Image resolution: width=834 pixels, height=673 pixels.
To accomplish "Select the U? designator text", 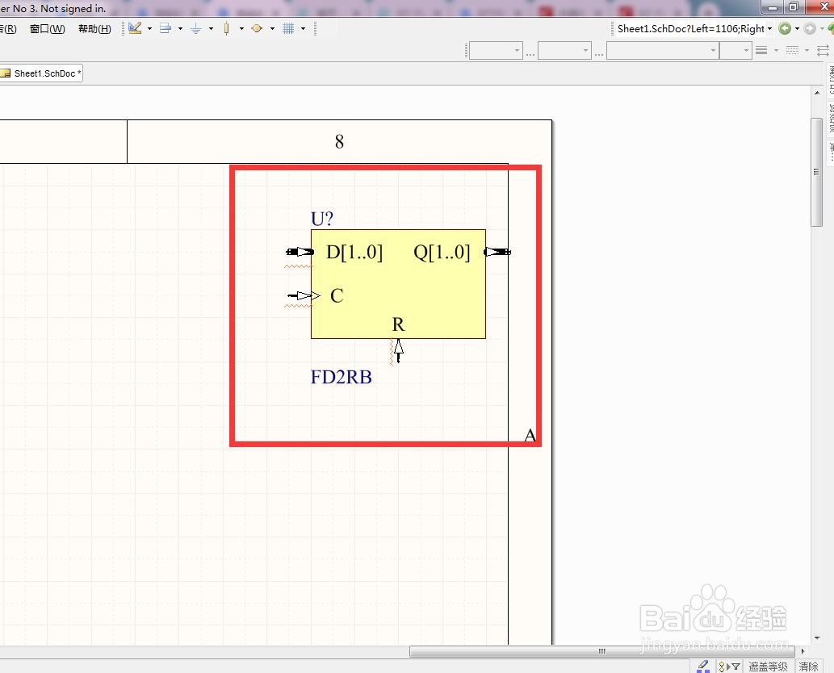I will [322, 219].
